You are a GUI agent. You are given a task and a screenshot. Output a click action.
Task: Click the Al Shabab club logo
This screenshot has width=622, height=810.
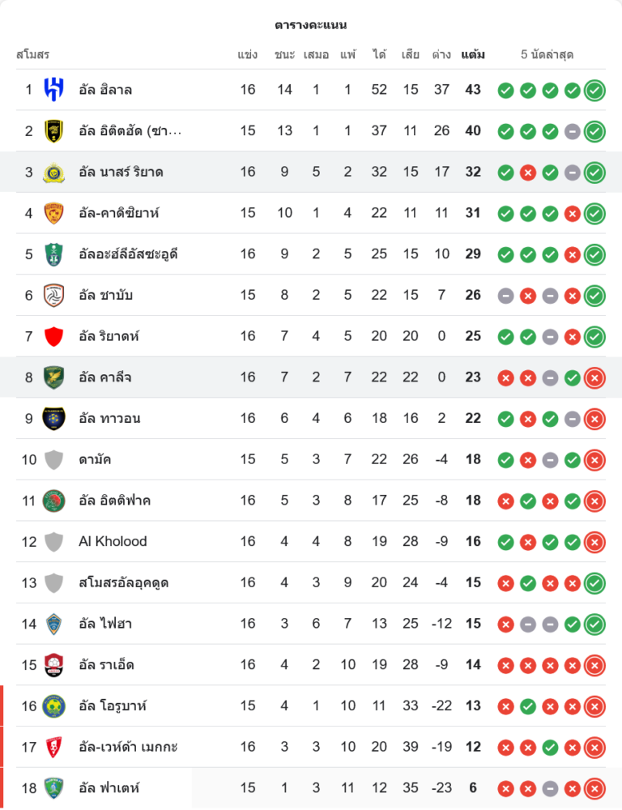pos(53,295)
